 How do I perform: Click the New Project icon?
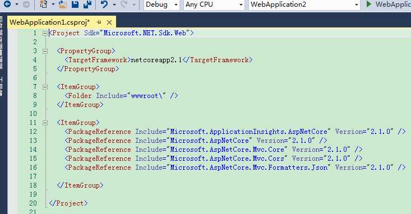pos(44,4)
